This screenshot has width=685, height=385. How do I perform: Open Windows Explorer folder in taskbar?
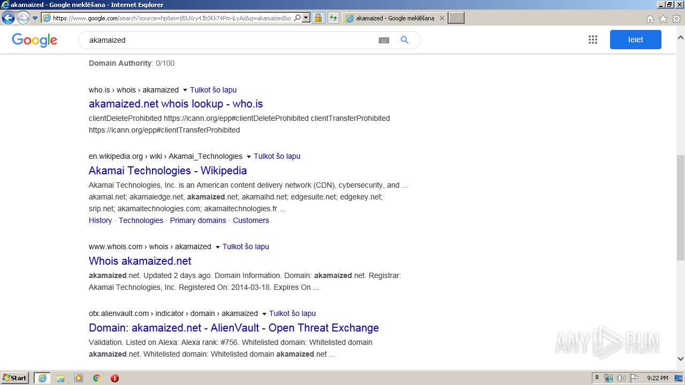click(x=60, y=378)
